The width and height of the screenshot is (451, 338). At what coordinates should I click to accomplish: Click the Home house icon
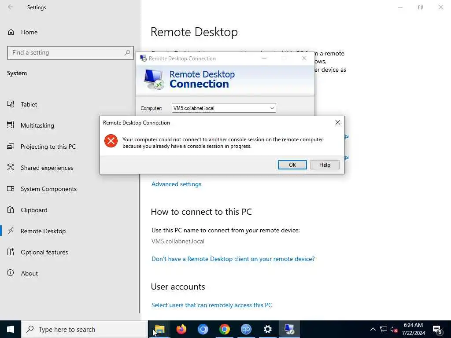11,32
